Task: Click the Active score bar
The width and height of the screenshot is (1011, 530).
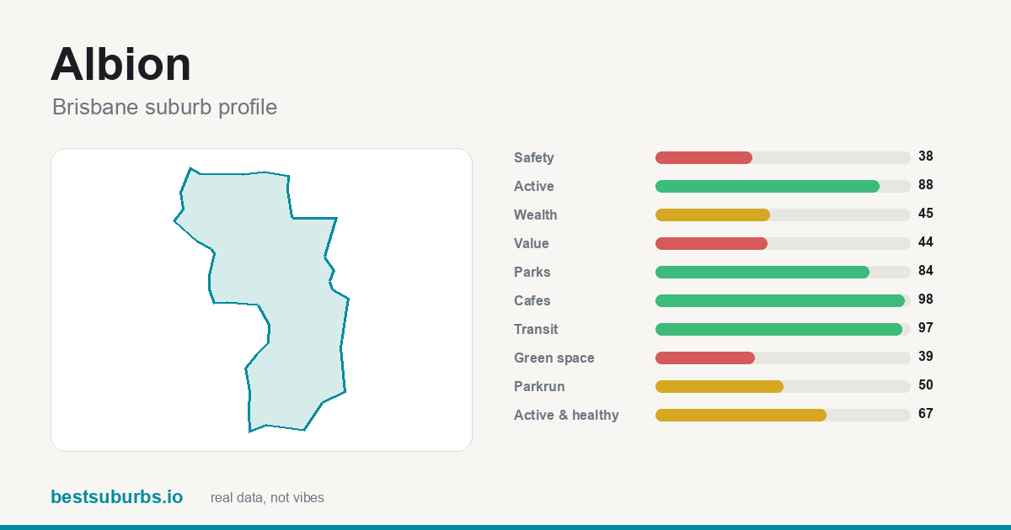Action: click(x=783, y=186)
